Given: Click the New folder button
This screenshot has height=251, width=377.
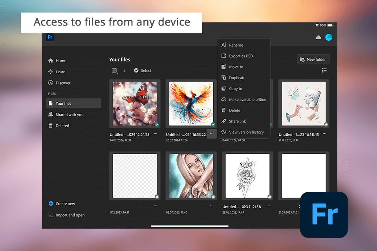Looking at the screenshot, I should [313, 59].
